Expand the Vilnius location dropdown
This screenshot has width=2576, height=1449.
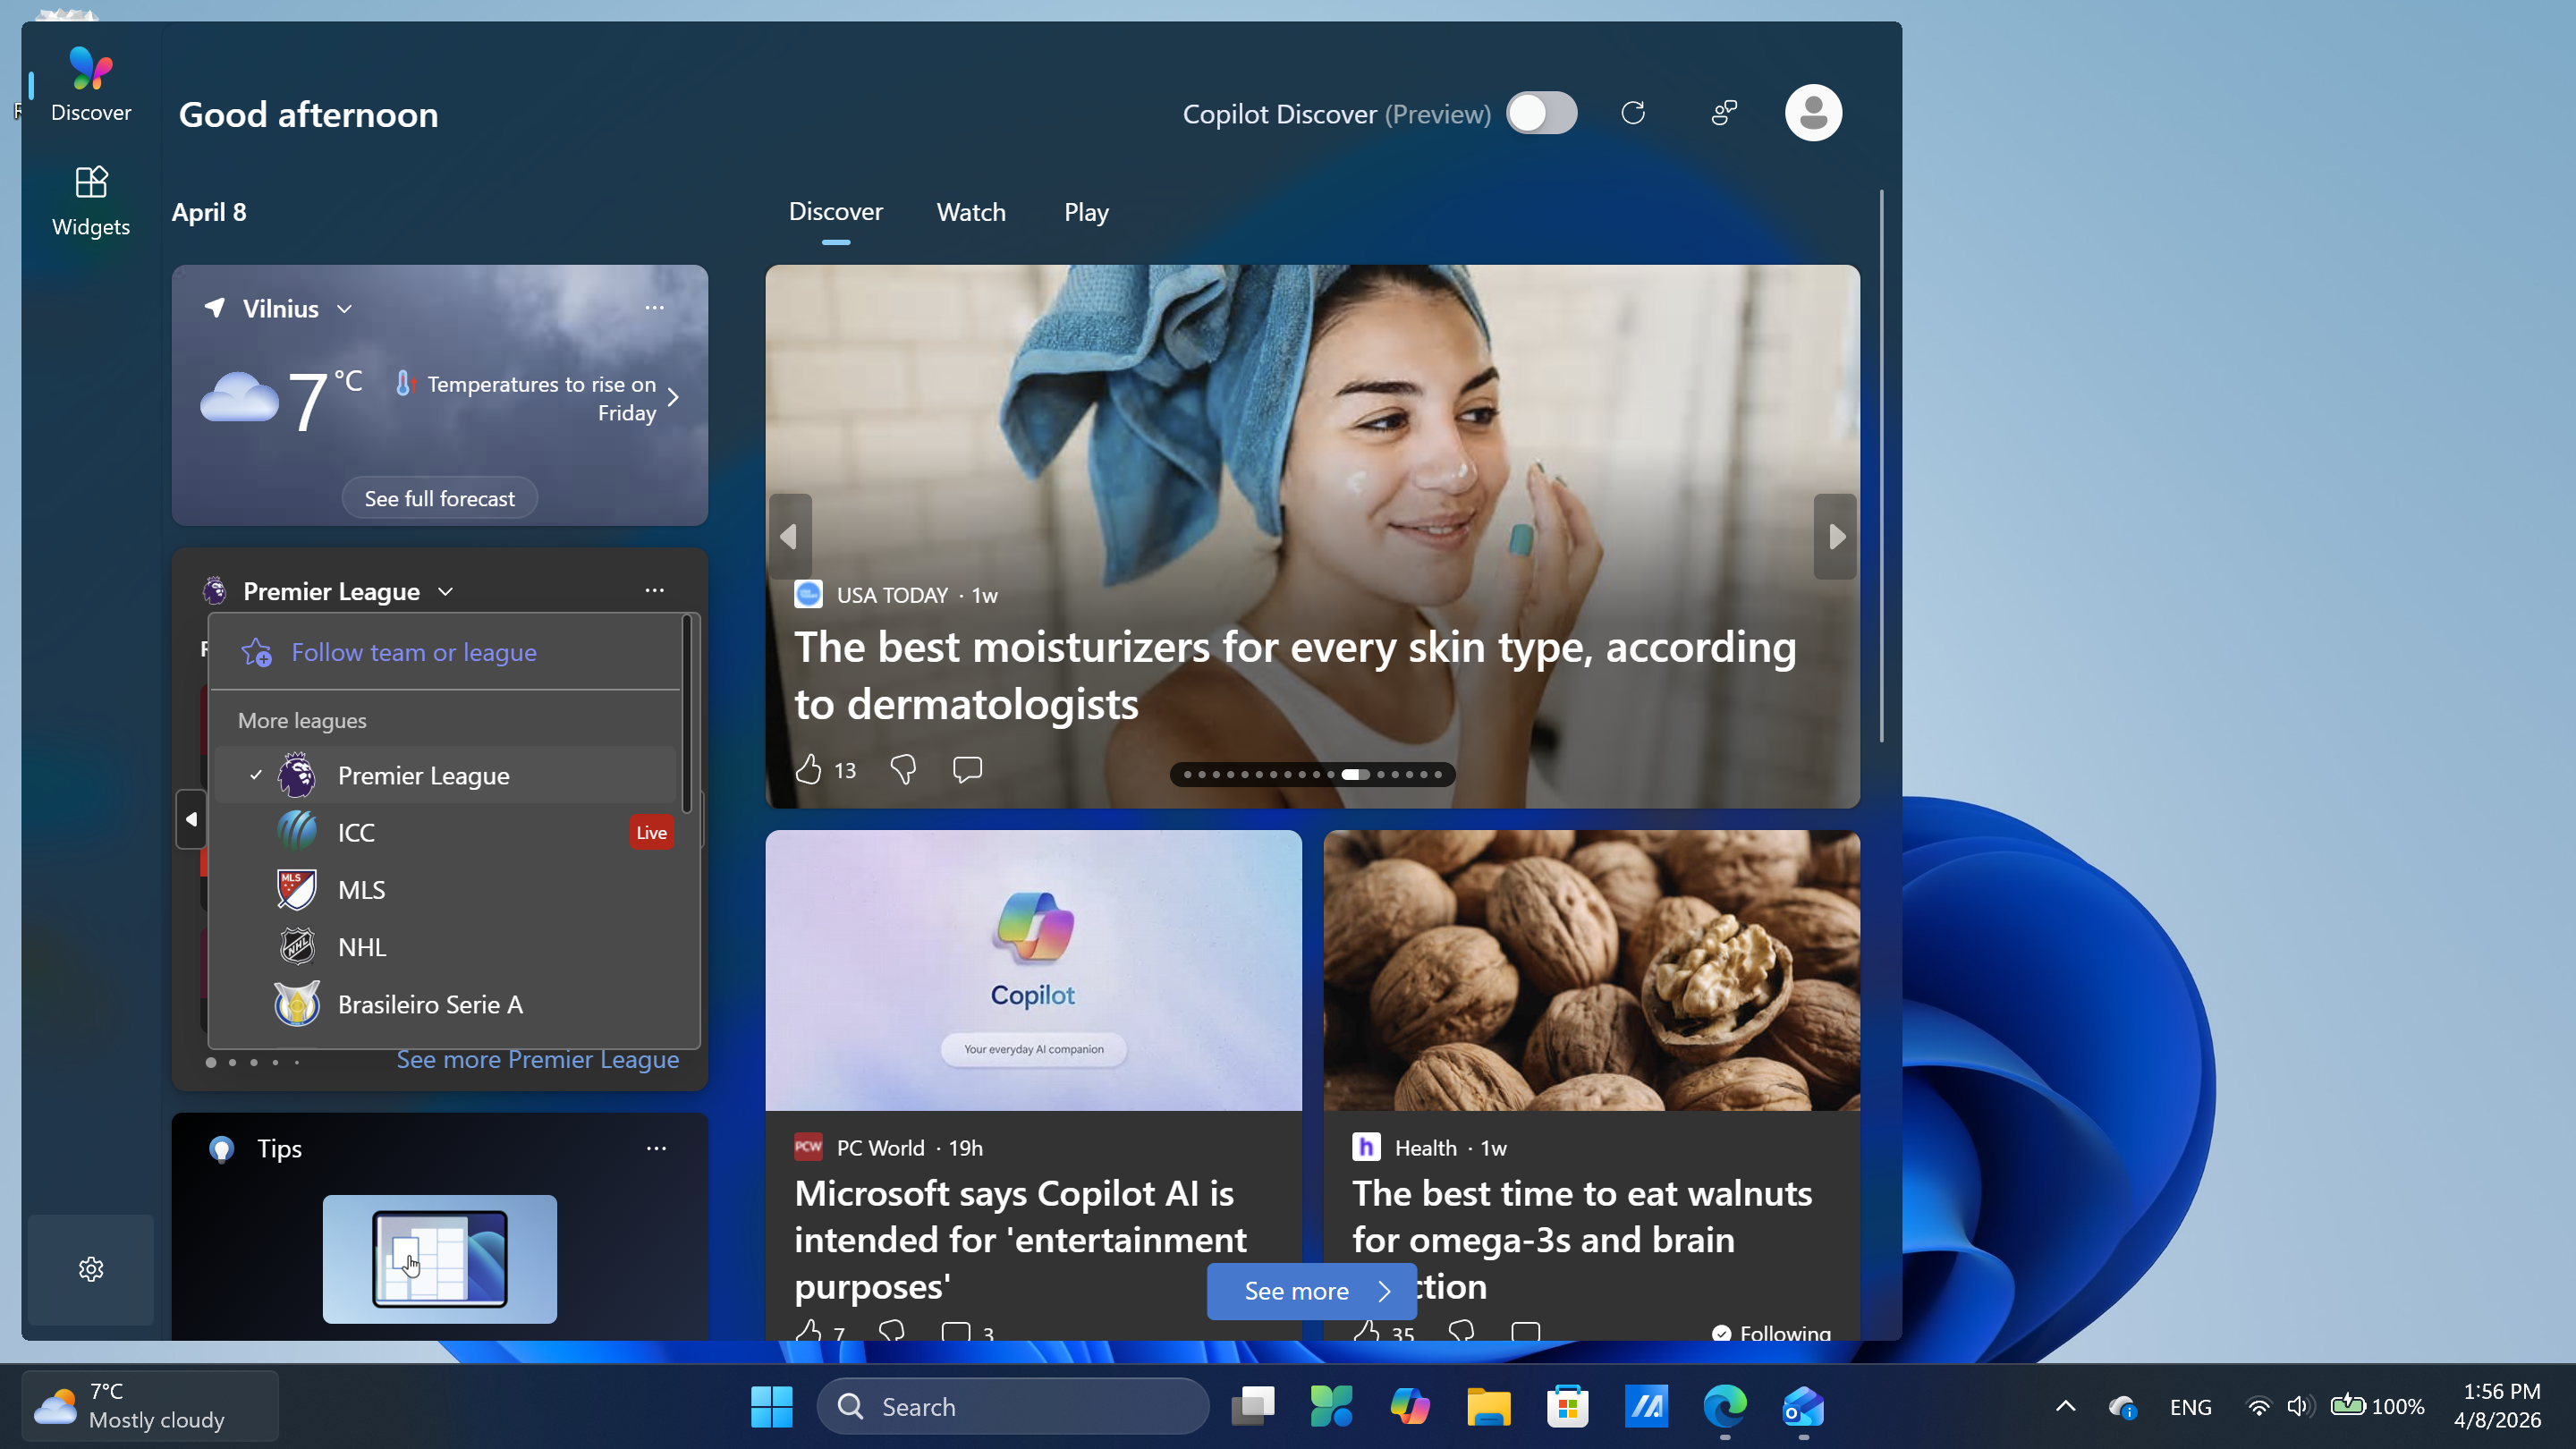(344, 308)
